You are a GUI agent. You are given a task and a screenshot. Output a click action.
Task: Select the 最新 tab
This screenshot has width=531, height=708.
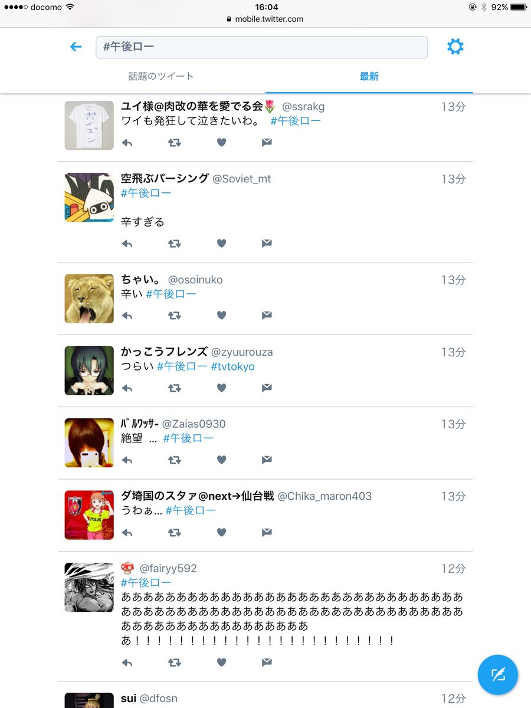(x=369, y=76)
